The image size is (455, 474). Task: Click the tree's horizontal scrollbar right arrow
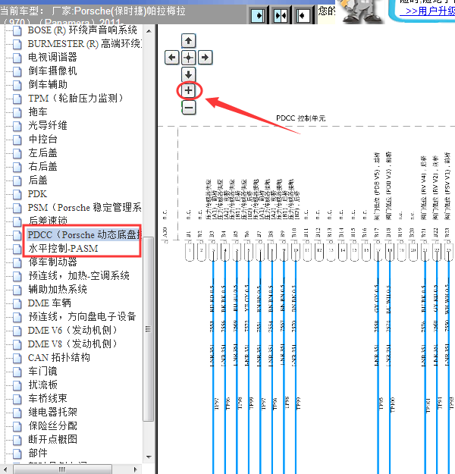(136, 469)
